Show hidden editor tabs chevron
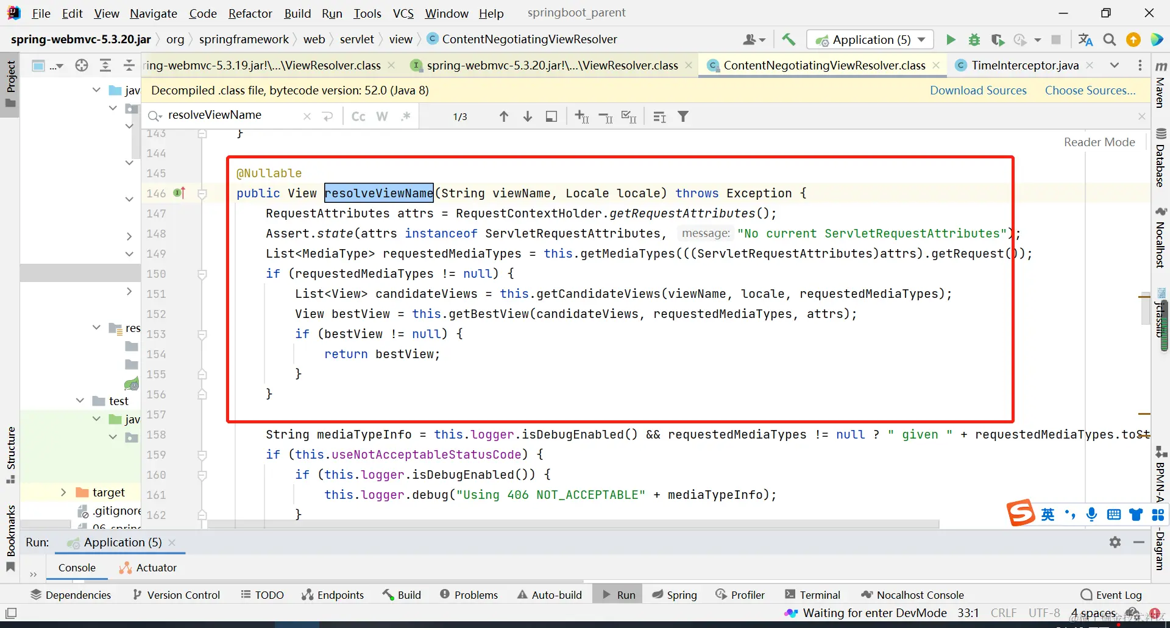The height and width of the screenshot is (628, 1170). (1115, 65)
